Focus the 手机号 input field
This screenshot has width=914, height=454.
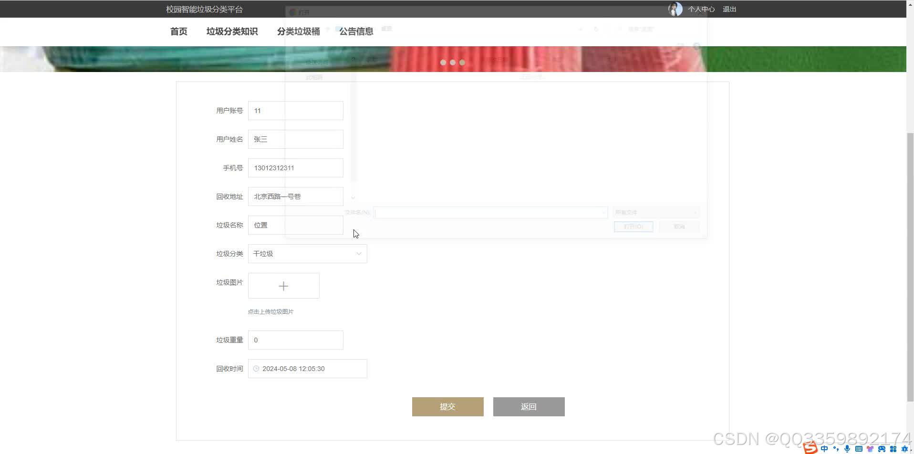pyautogui.click(x=295, y=168)
